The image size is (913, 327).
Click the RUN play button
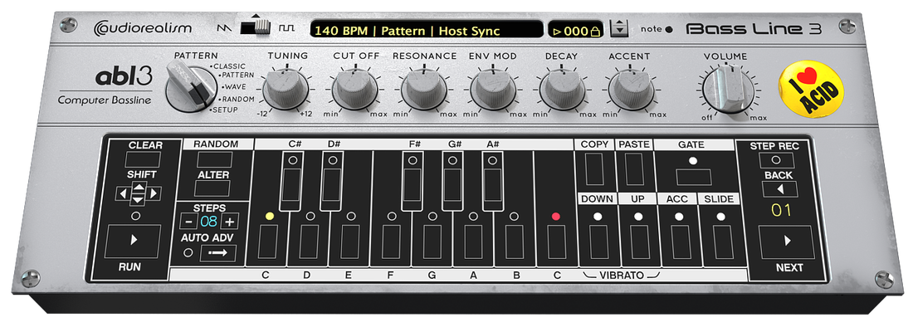coord(133,241)
